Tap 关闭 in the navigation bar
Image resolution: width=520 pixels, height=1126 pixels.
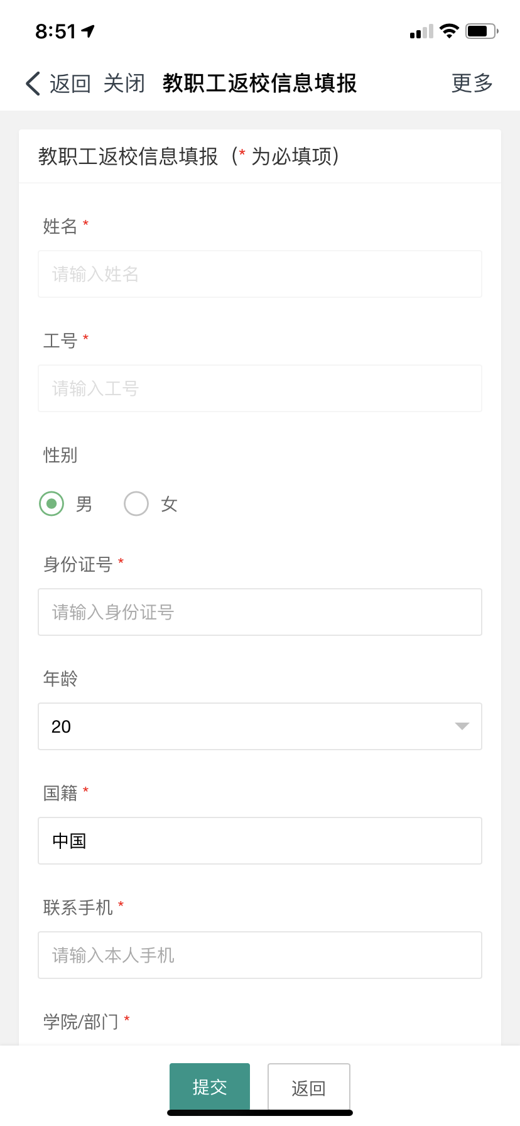[124, 83]
